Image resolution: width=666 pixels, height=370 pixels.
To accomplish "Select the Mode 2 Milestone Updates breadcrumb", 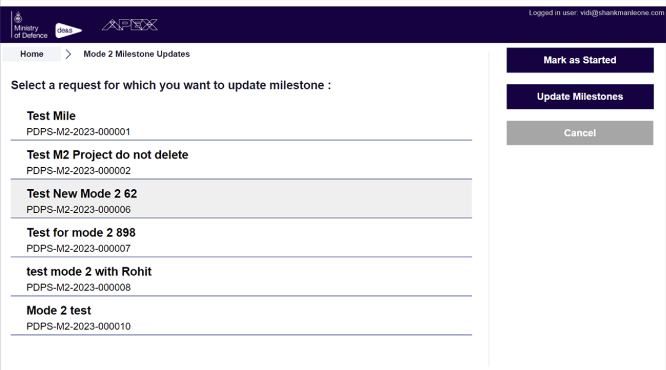I will (135, 53).
